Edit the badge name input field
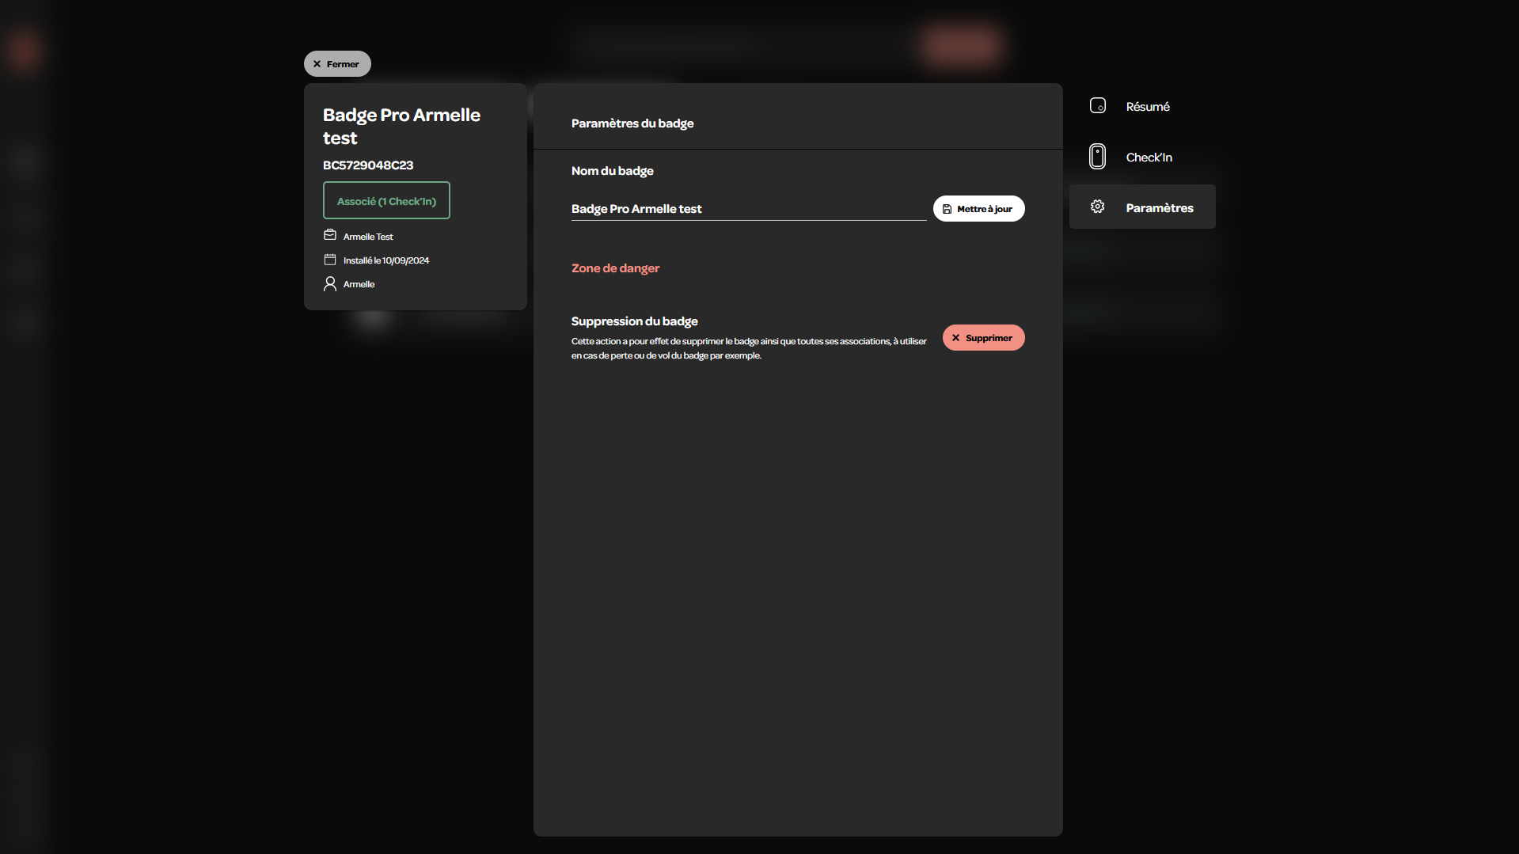Screen dimensions: 1519x854 click(749, 209)
